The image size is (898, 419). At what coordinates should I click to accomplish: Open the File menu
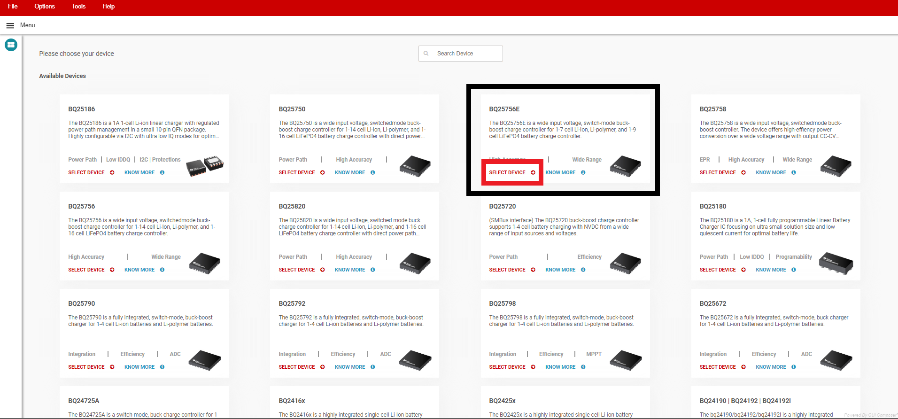pos(13,7)
